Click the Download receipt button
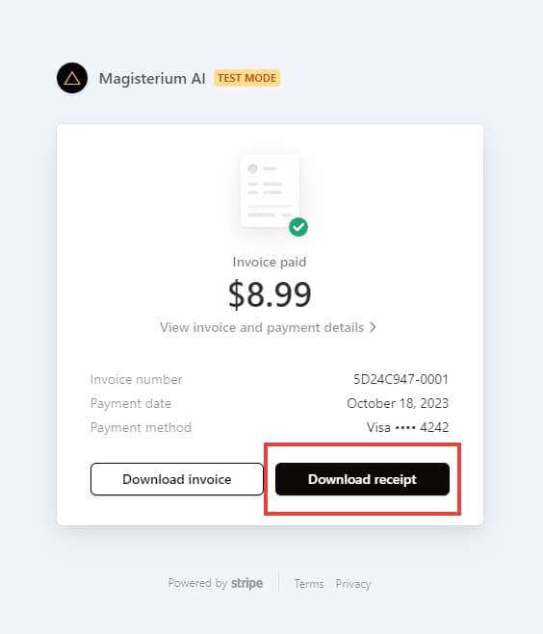The image size is (543, 634). pyautogui.click(x=362, y=479)
